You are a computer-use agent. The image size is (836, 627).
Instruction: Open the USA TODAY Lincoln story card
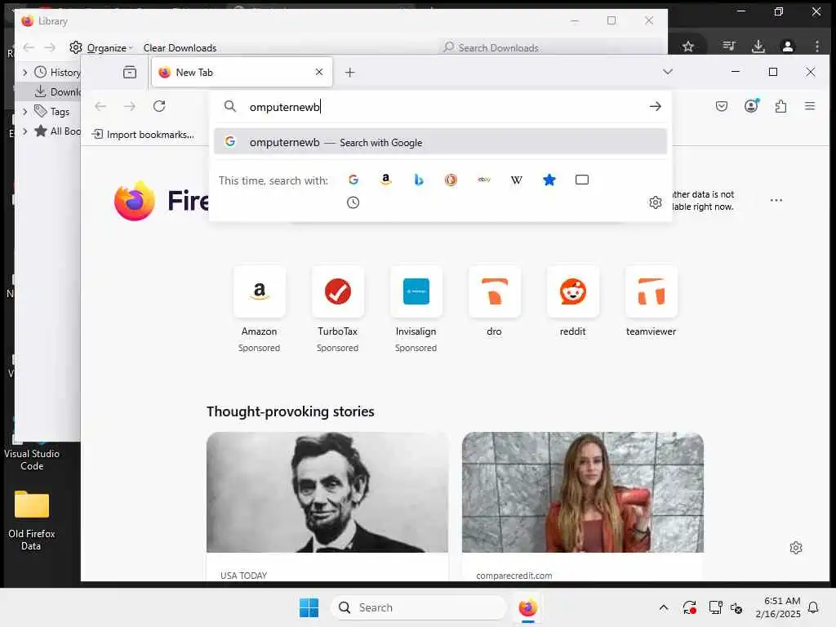327,506
